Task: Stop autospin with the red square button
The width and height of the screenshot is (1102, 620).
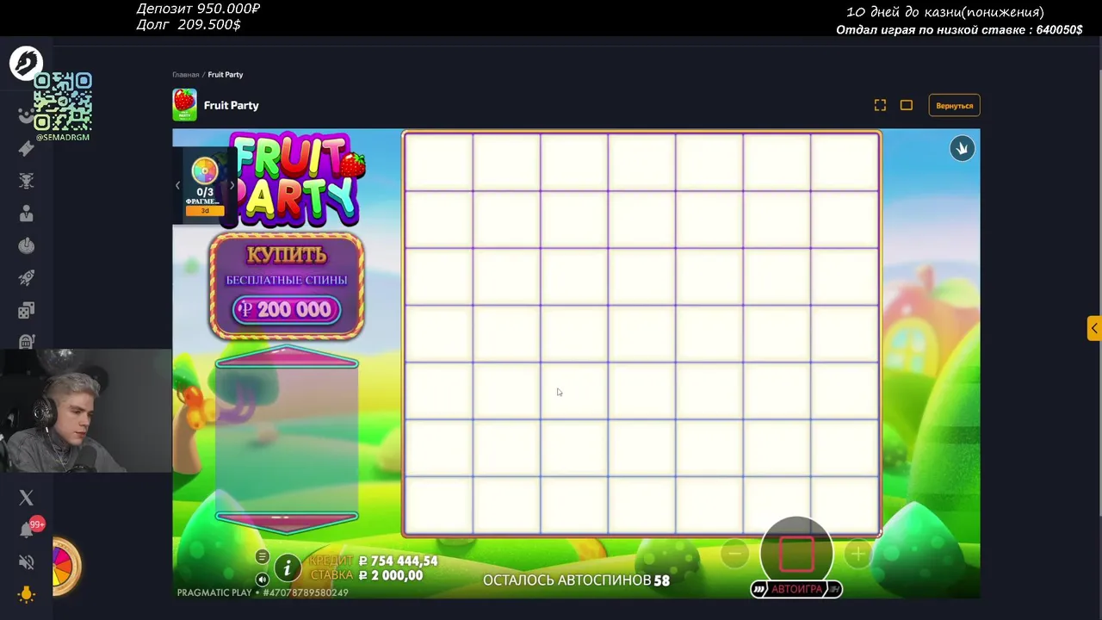Action: (x=796, y=554)
